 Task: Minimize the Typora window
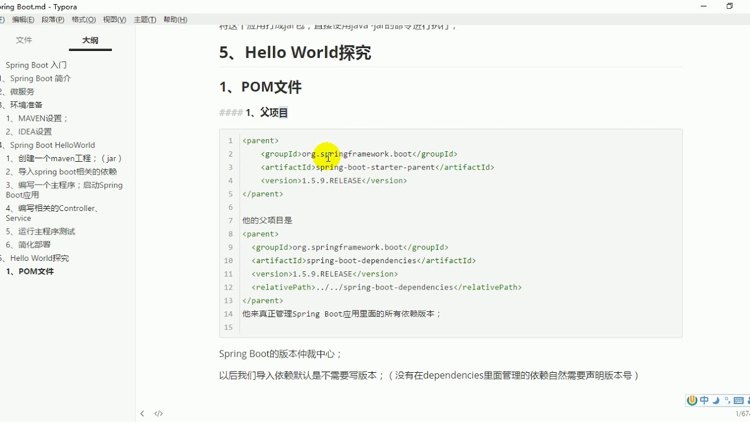(704, 6)
